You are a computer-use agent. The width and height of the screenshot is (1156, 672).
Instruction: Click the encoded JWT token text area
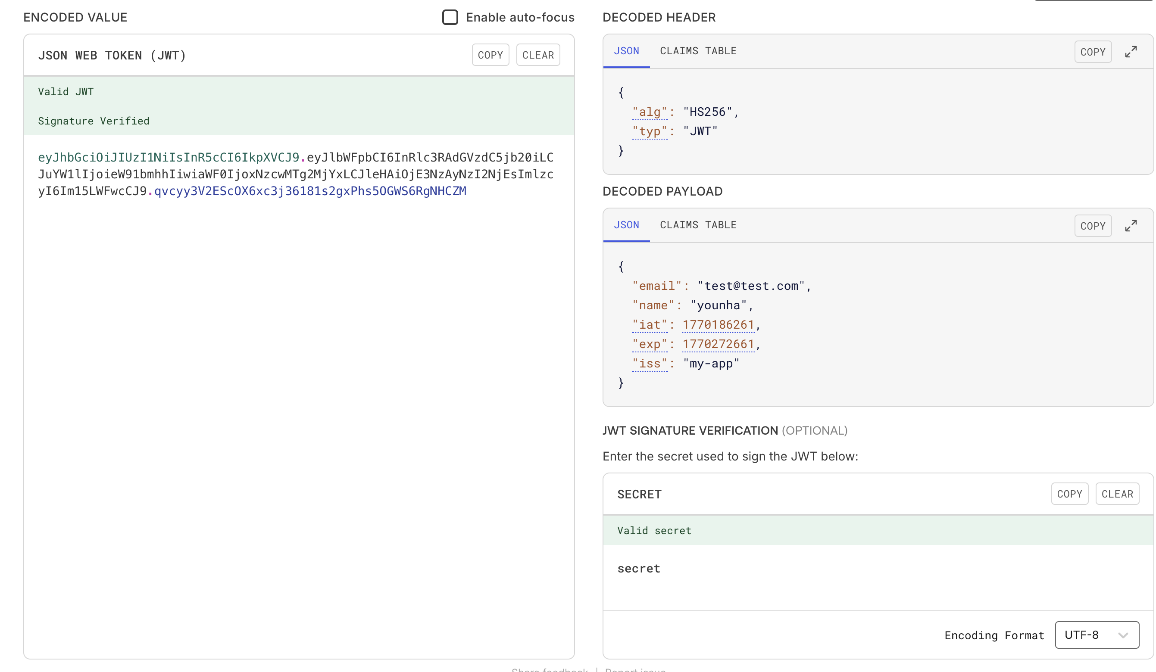click(x=295, y=174)
